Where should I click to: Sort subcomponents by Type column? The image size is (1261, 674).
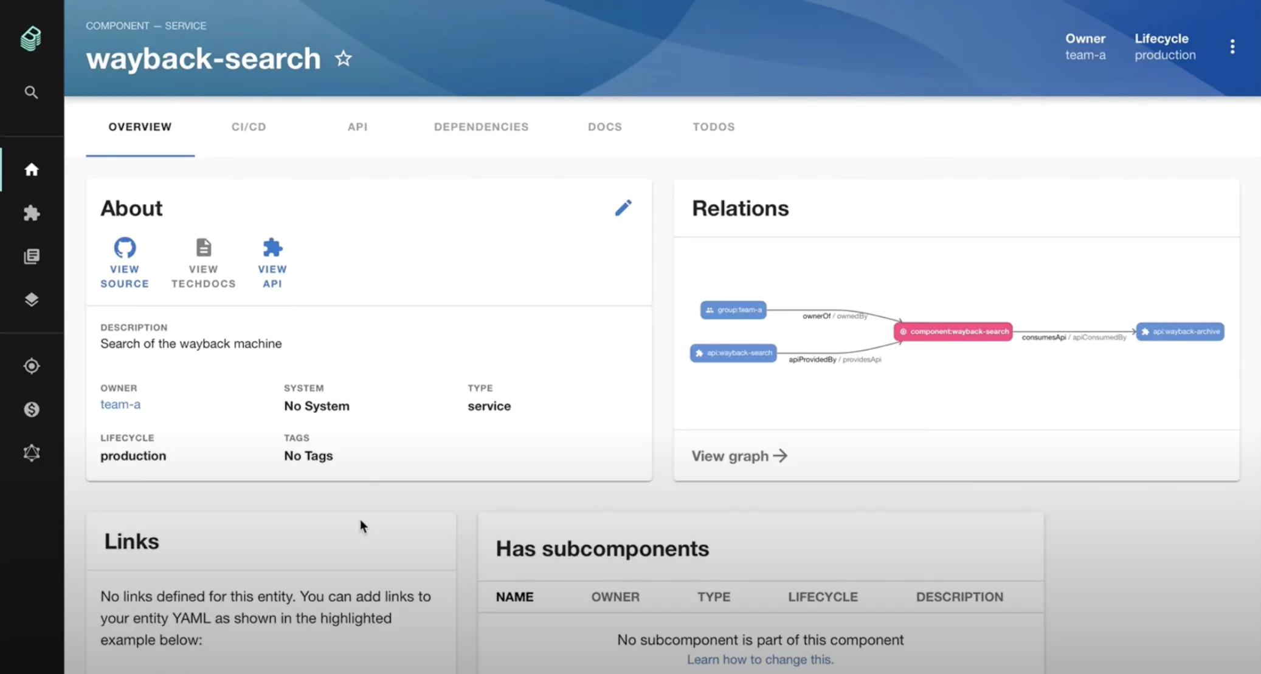point(714,597)
